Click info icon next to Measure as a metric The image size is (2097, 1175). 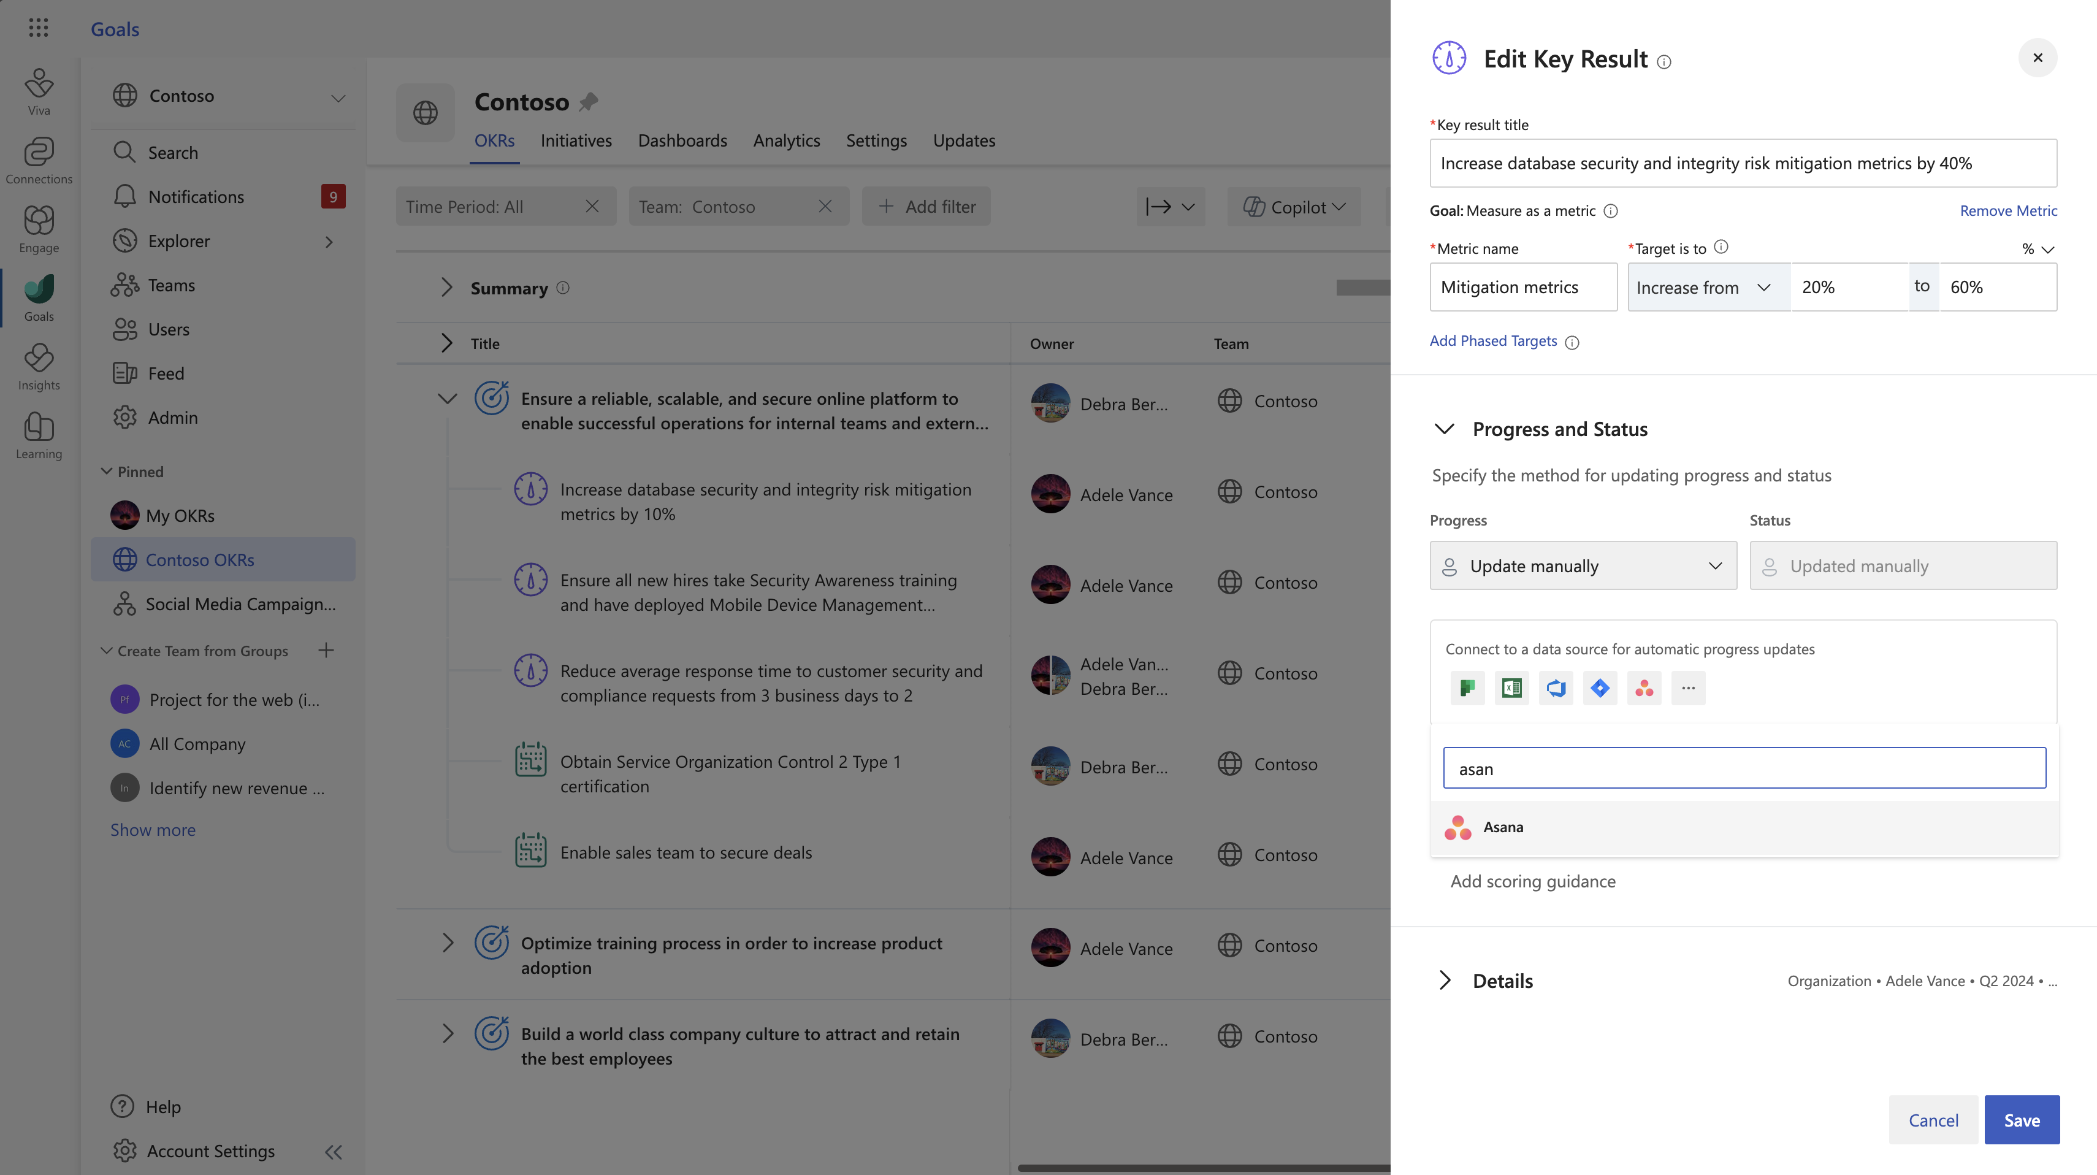tap(1610, 211)
